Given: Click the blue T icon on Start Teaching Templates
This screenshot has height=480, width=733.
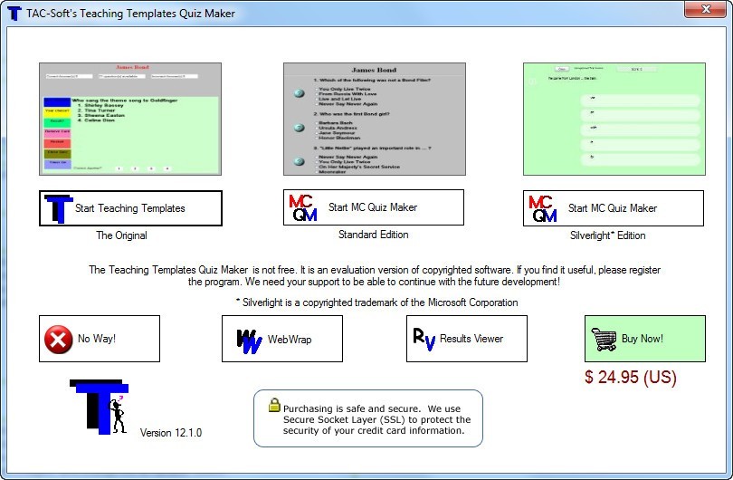Looking at the screenshot, I should (59, 208).
